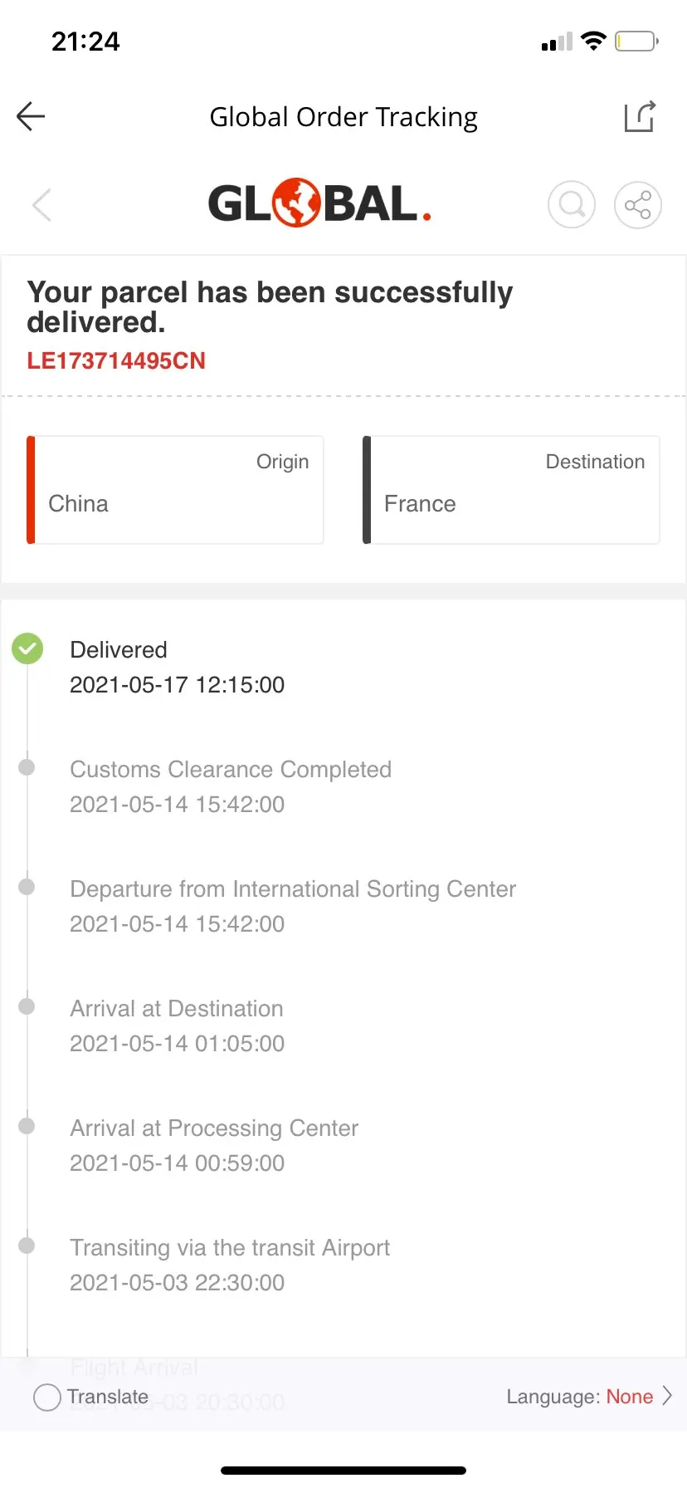
Task: Tap the GLOBAL logo
Action: coord(319,203)
